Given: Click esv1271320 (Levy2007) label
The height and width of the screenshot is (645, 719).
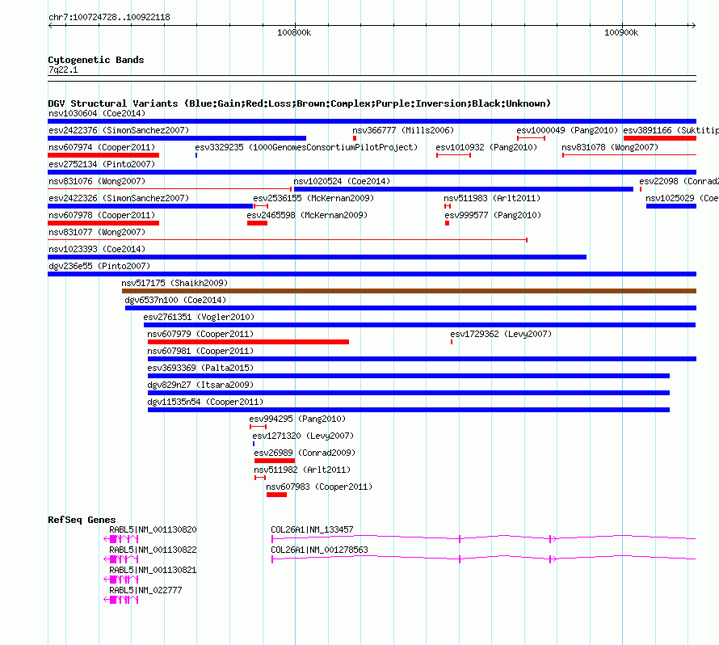Looking at the screenshot, I should tap(303, 436).
